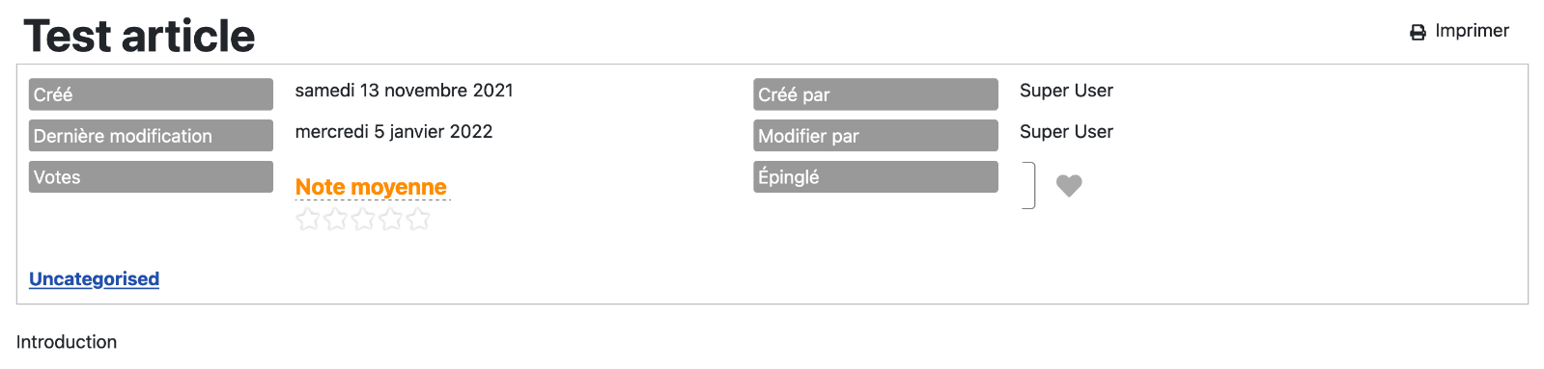Screen dimensions: 1544x369
Task: Rate article with the first star
Action: click(x=308, y=220)
